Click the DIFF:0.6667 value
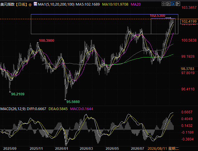198x151 pixels. coord(36,109)
